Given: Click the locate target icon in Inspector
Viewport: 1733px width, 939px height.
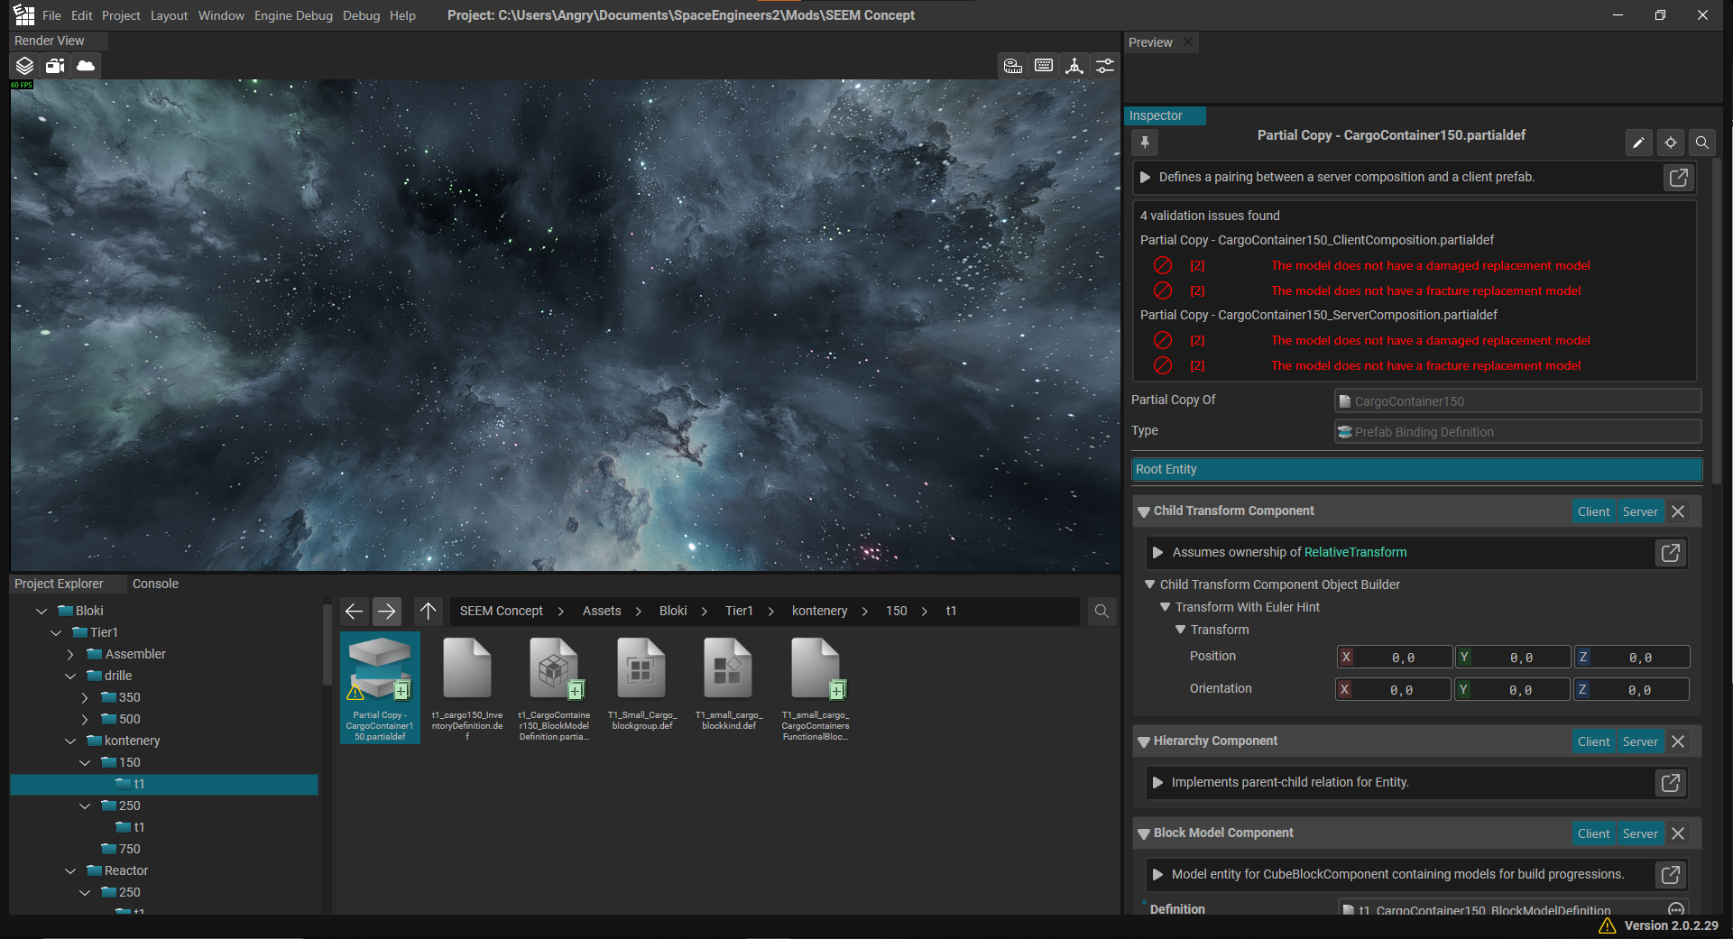Looking at the screenshot, I should coord(1670,143).
